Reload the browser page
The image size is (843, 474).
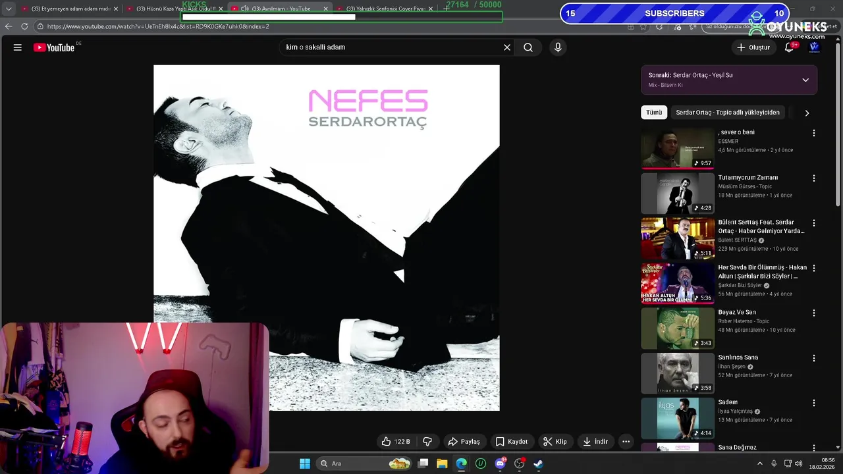coord(24,26)
